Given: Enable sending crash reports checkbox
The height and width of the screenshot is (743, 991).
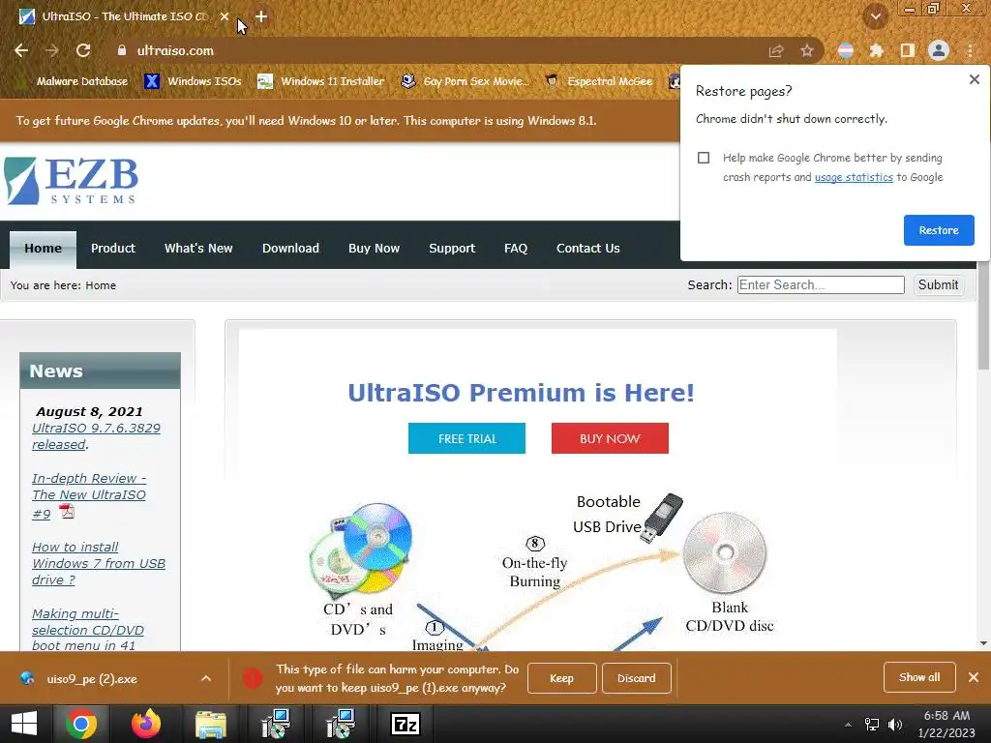Looking at the screenshot, I should point(704,158).
